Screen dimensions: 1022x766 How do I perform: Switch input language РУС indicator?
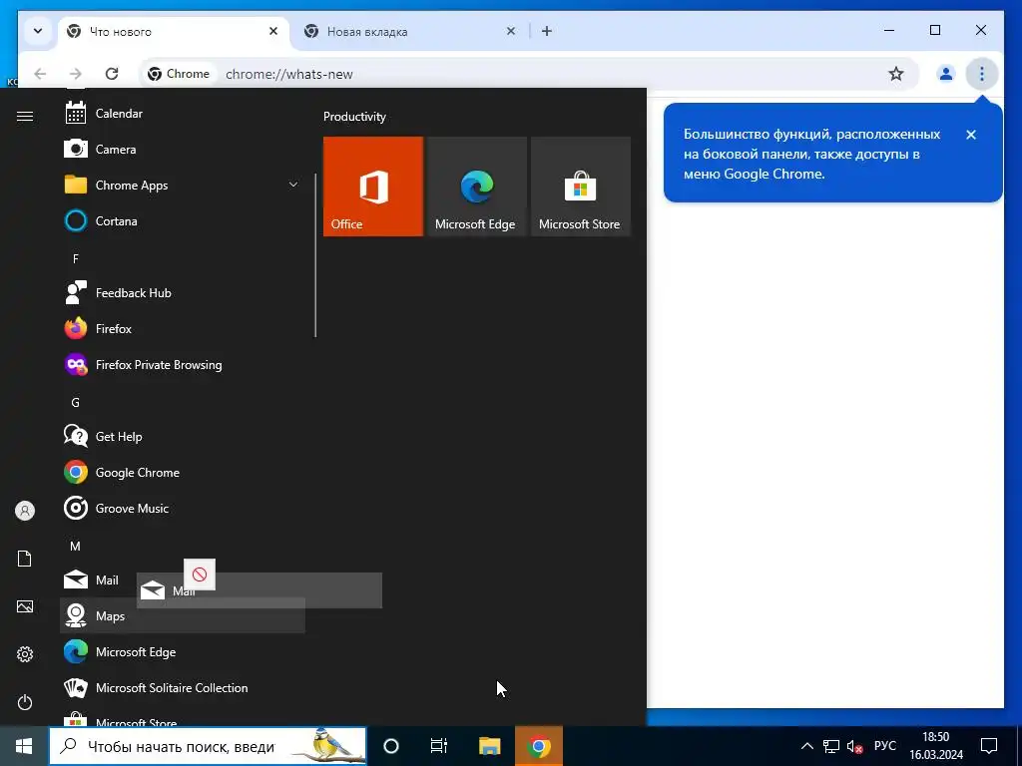coord(884,746)
